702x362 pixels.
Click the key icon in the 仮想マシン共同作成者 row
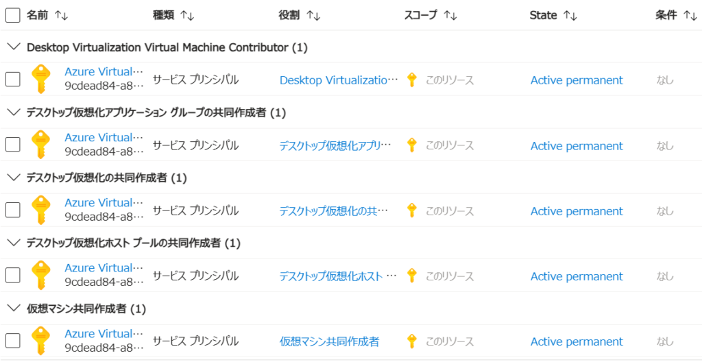pos(41,341)
